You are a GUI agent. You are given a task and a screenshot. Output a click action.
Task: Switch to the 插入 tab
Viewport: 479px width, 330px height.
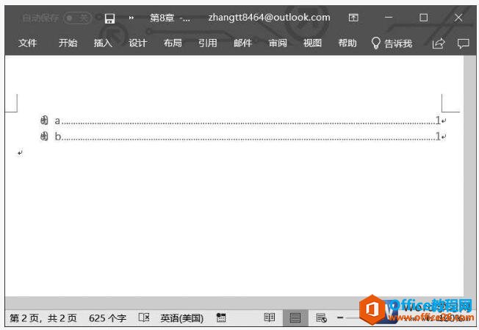coord(103,43)
